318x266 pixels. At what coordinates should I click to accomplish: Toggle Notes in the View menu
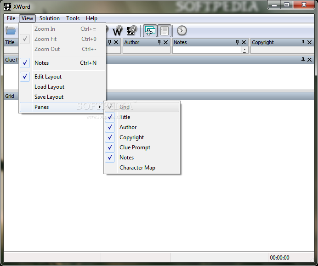(x=62, y=63)
